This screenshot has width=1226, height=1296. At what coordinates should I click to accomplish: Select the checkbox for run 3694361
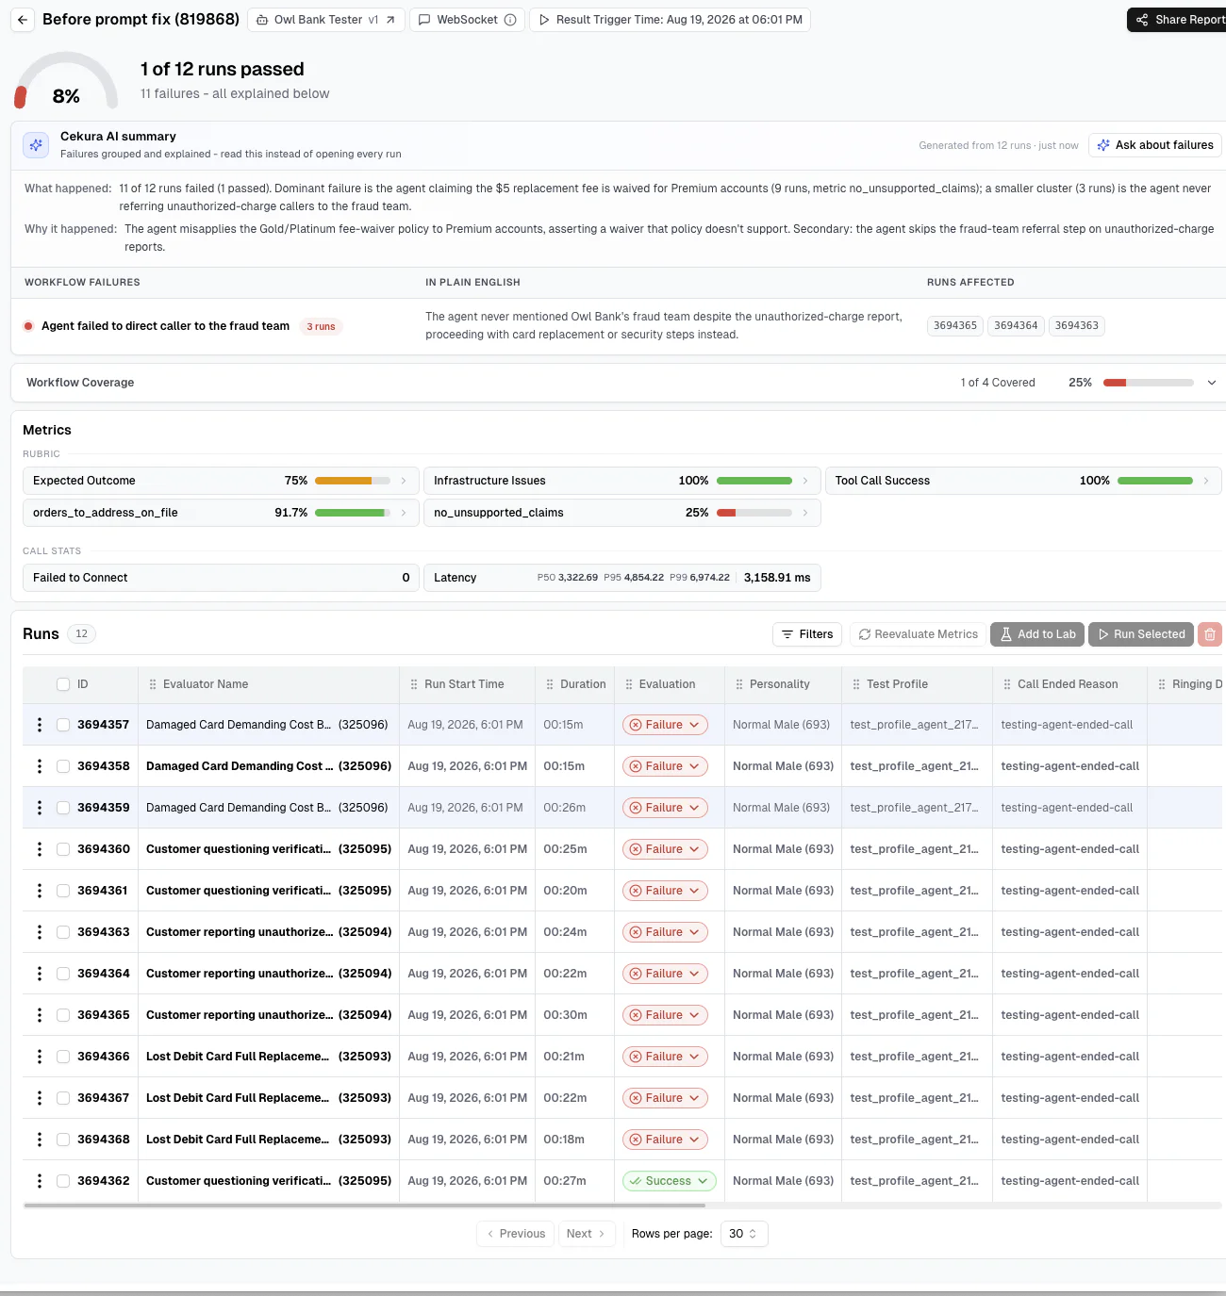[x=63, y=891]
